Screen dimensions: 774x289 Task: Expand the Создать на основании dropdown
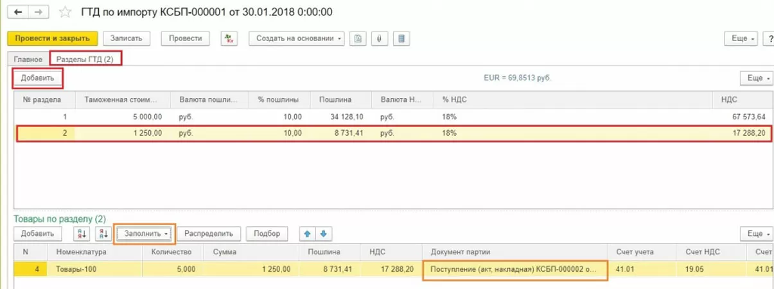tap(296, 38)
